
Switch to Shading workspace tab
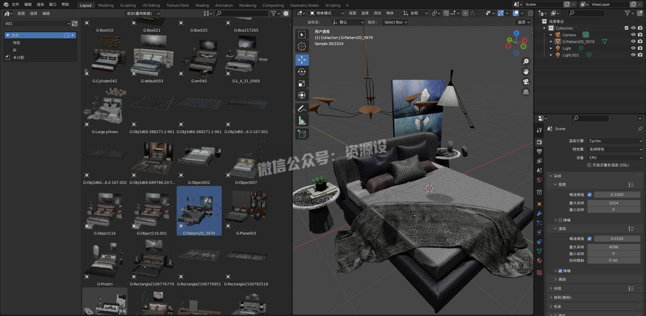(x=202, y=5)
